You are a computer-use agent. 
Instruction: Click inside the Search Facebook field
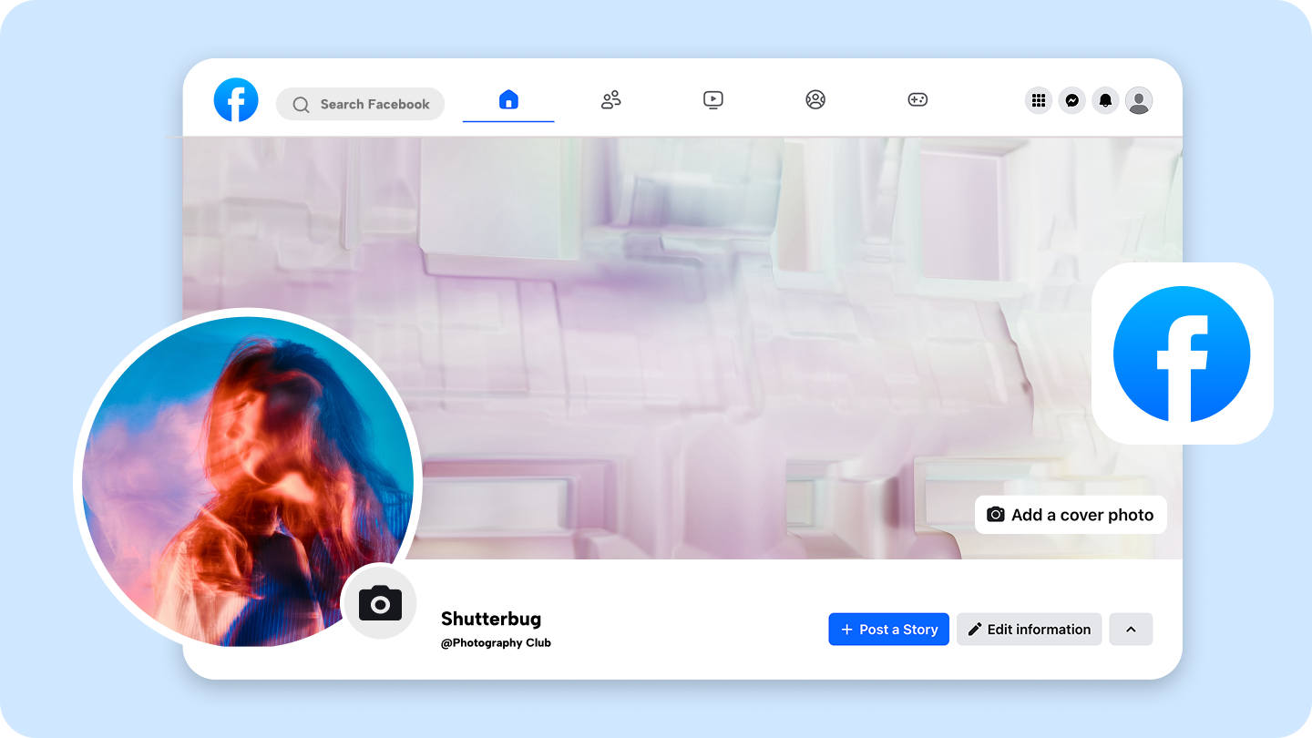364,104
